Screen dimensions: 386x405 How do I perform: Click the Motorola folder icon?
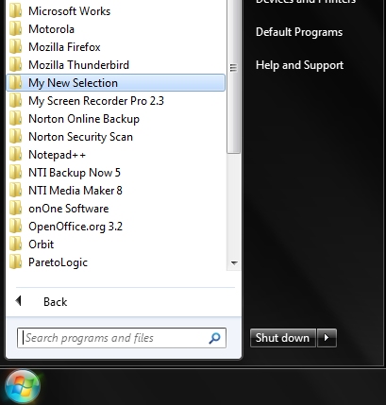[x=15, y=29]
